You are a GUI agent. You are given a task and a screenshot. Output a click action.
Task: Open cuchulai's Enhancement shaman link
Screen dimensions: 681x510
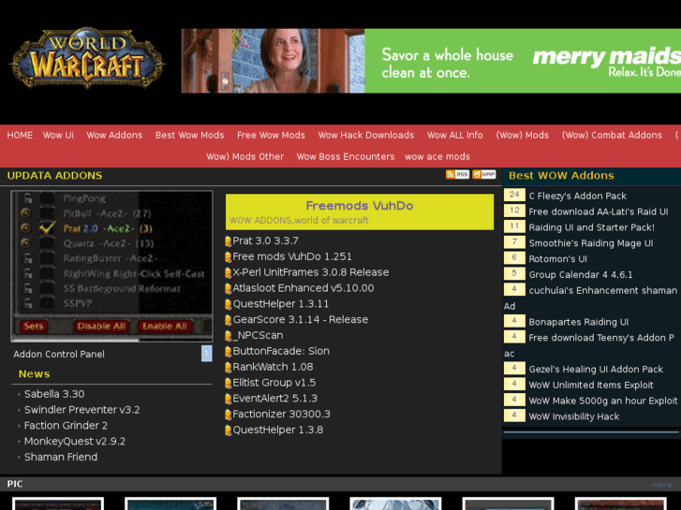(x=603, y=290)
